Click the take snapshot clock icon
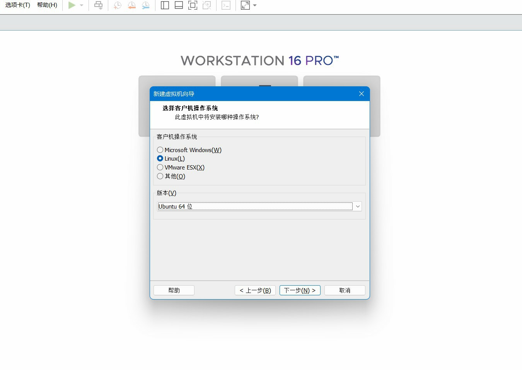 118,5
